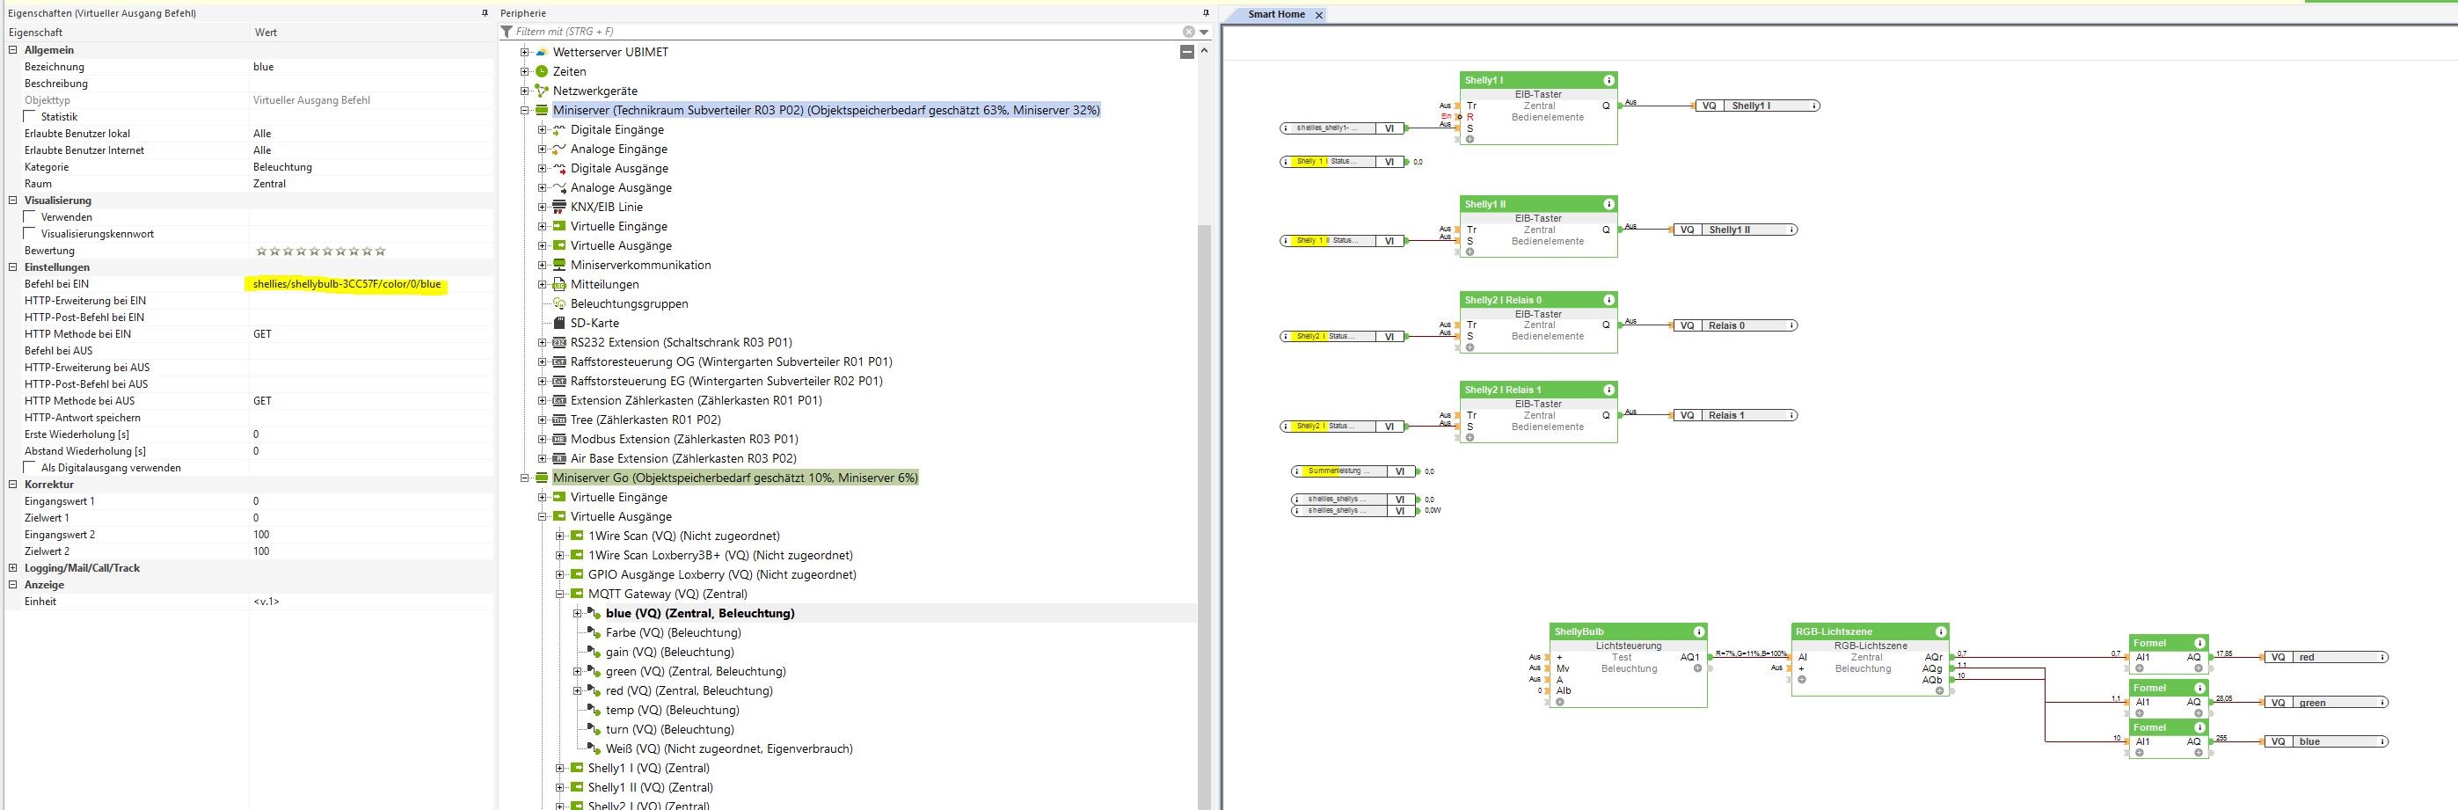Set rating using the Bewertung stars
The image size is (2458, 810).
(x=321, y=251)
